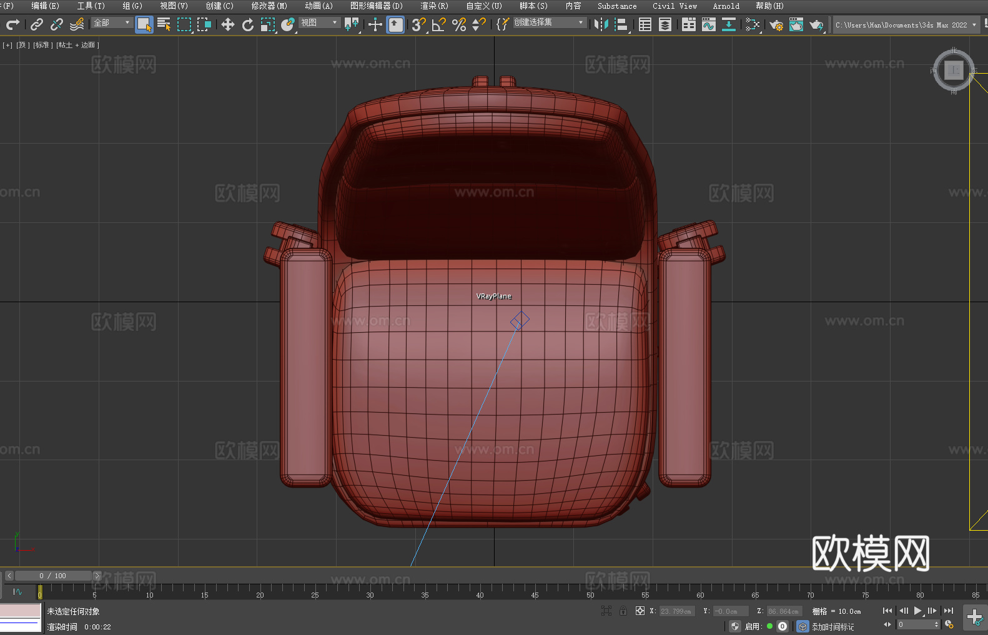Open 创建选择集 named selection dropdown
This screenshot has width=988, height=635.
[x=550, y=22]
